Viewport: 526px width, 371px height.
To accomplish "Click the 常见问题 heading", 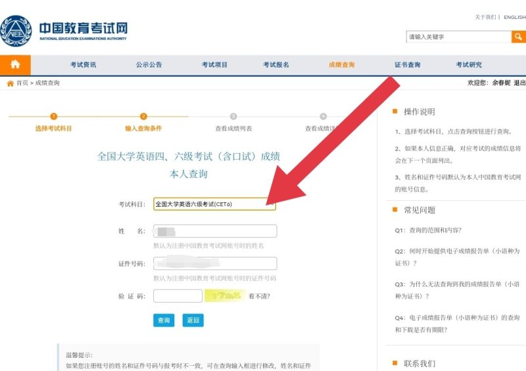I will click(419, 210).
